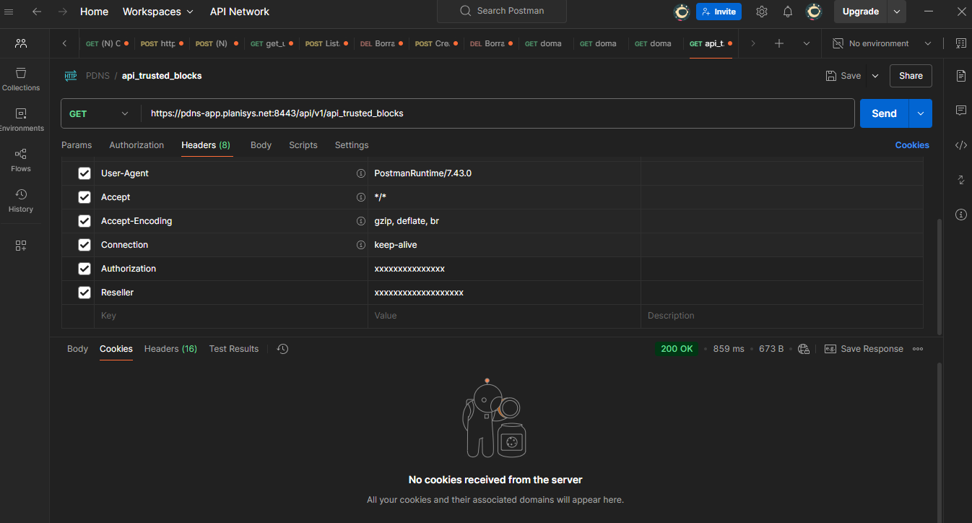Switch to the Settings tab
The width and height of the screenshot is (972, 523).
(x=352, y=145)
